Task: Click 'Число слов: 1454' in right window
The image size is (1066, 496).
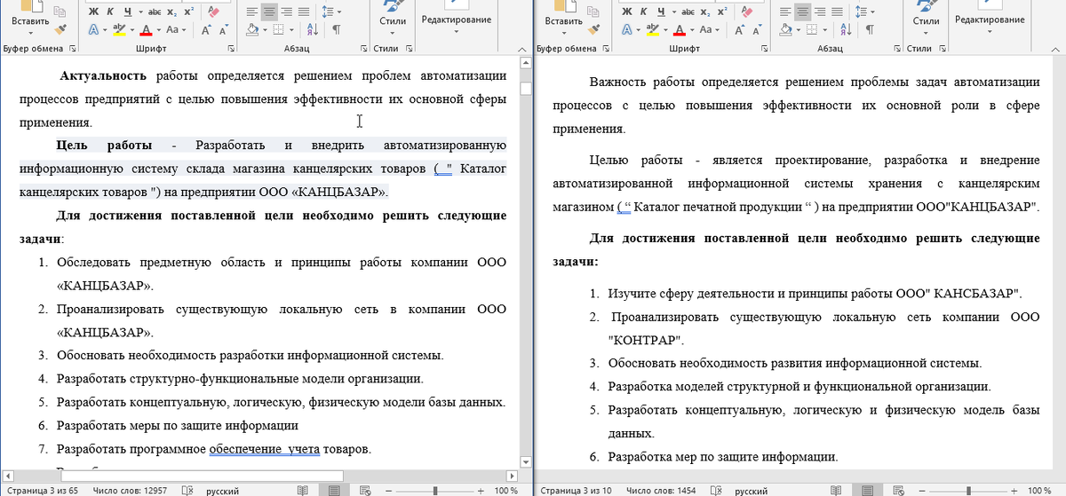Action: click(x=660, y=490)
